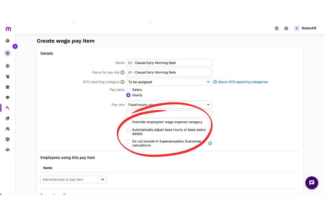Image resolution: width=324 pixels, height=216 pixels.
Task: Click the Create new (+) icon
Action: coord(8,53)
